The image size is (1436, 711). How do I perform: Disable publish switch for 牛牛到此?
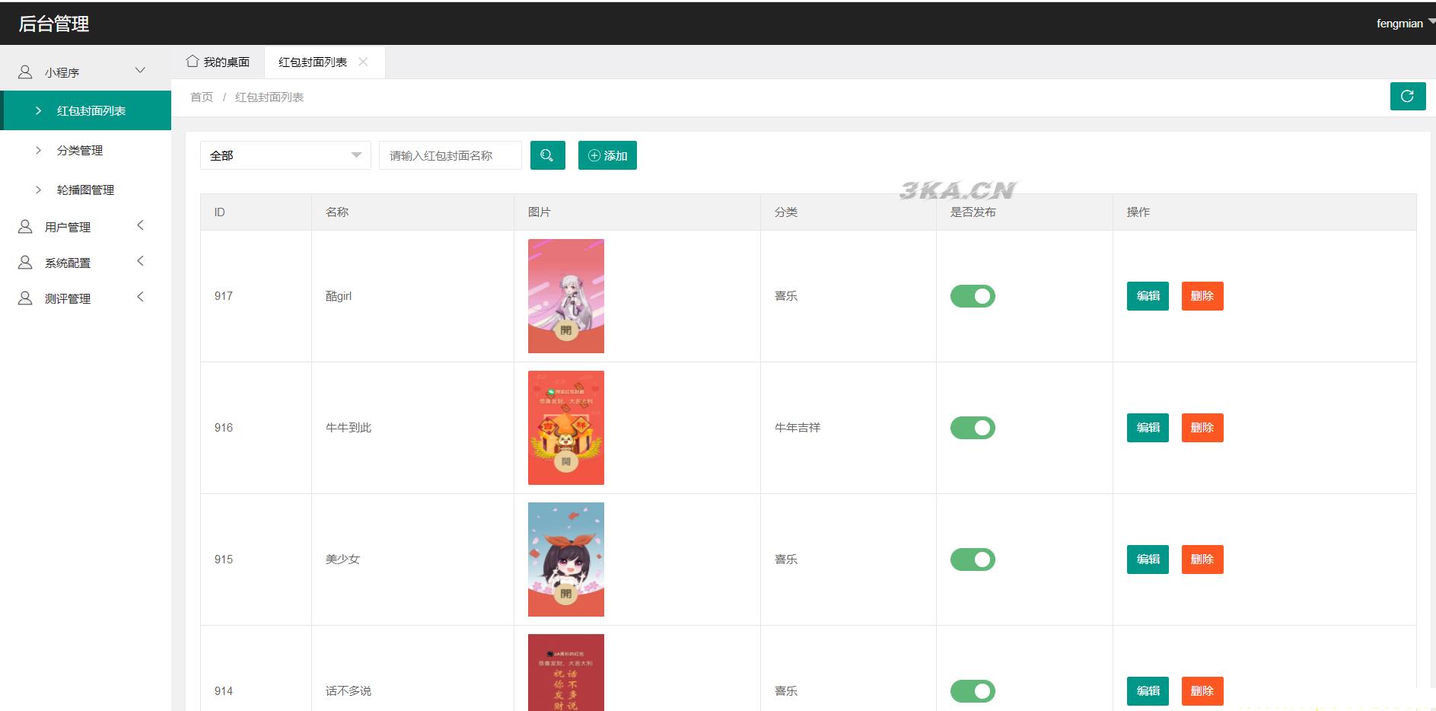click(973, 428)
